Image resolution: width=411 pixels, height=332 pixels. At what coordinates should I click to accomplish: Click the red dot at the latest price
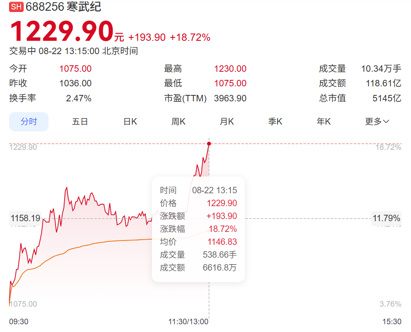click(209, 143)
